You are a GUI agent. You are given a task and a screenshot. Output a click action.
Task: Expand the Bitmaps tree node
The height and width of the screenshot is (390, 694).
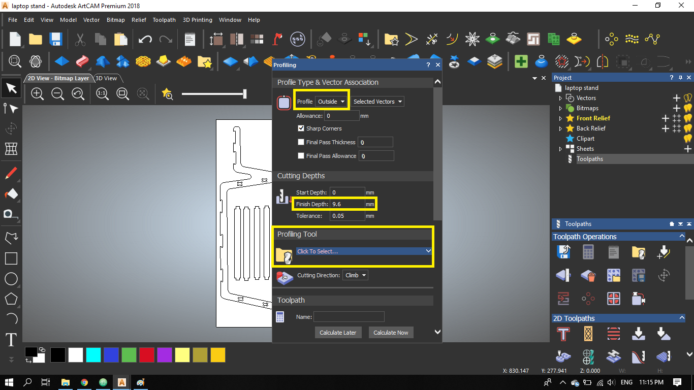[x=561, y=108]
